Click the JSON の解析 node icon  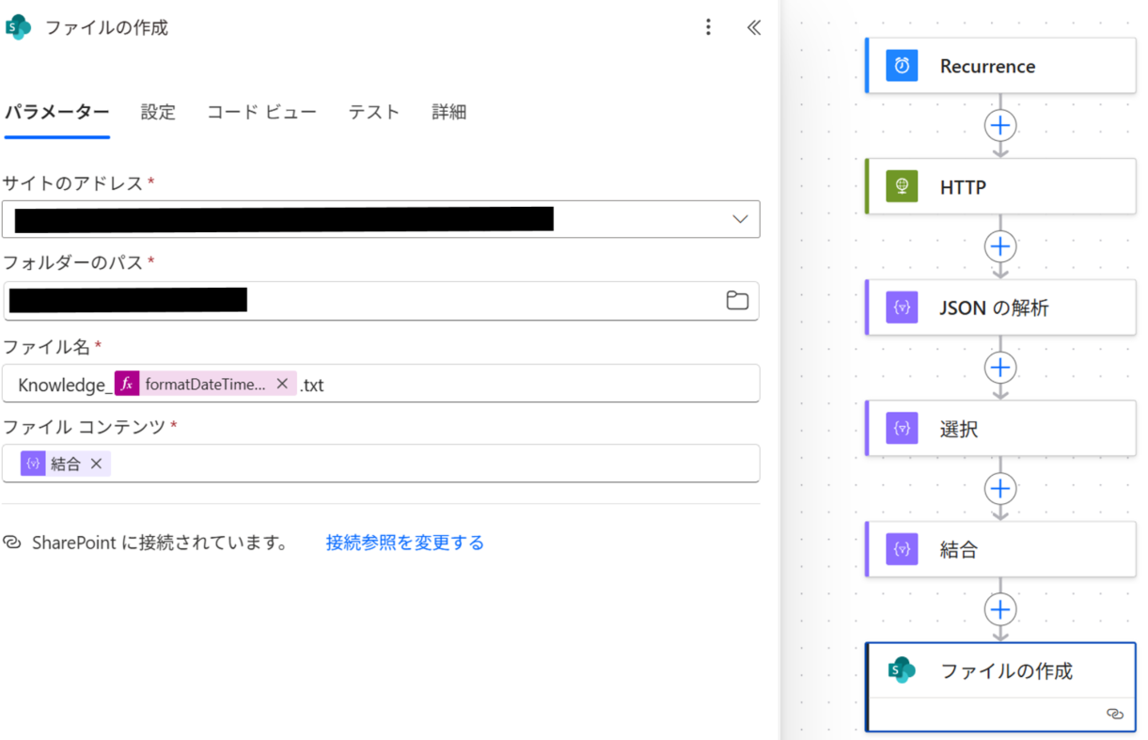tap(902, 307)
